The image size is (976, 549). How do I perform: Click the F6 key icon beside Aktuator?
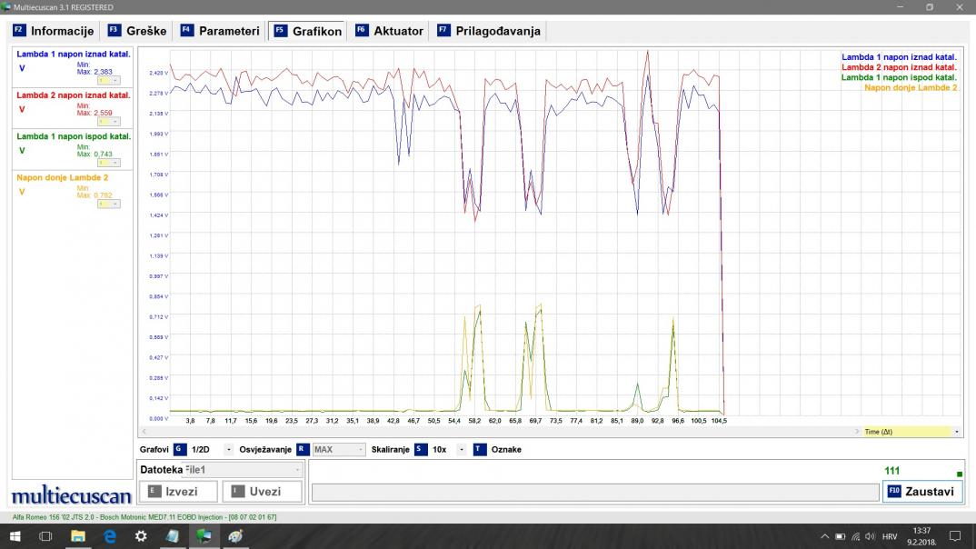pos(362,30)
